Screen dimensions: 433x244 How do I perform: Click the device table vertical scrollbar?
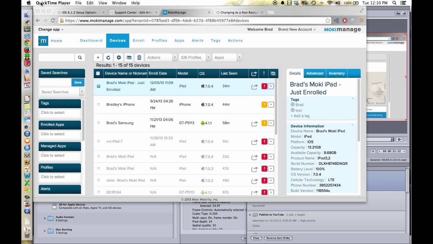coord(277,107)
